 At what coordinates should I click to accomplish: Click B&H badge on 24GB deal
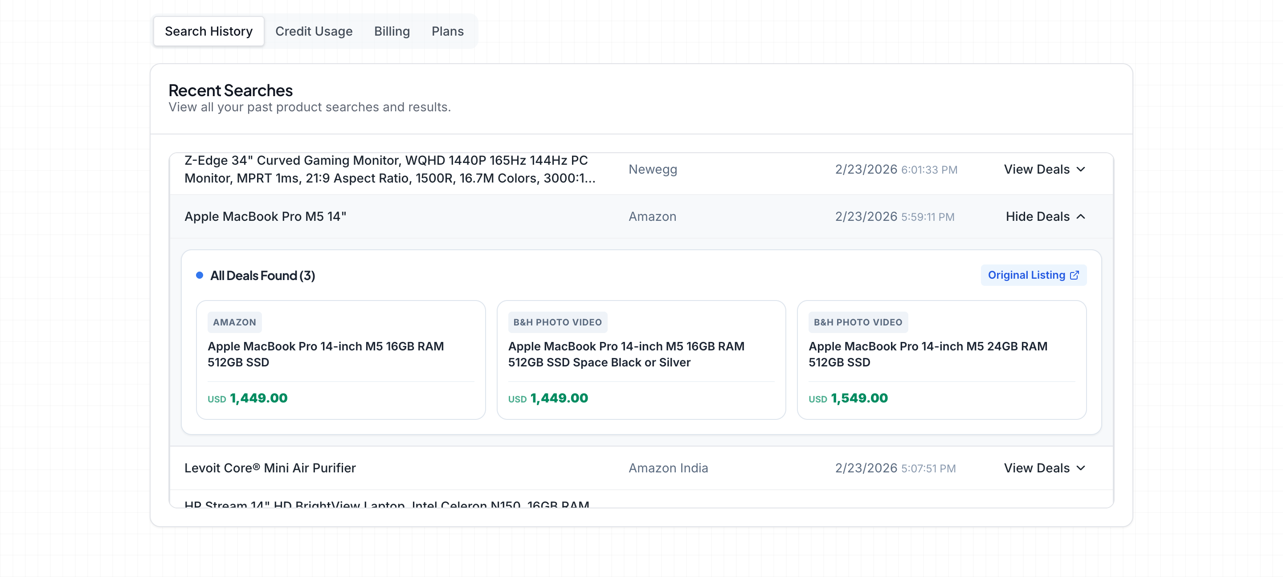click(x=858, y=322)
